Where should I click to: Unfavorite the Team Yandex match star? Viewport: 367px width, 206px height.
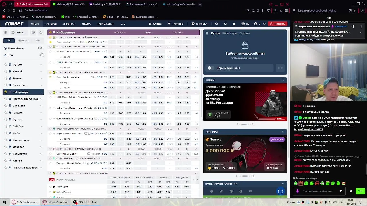click(x=50, y=42)
